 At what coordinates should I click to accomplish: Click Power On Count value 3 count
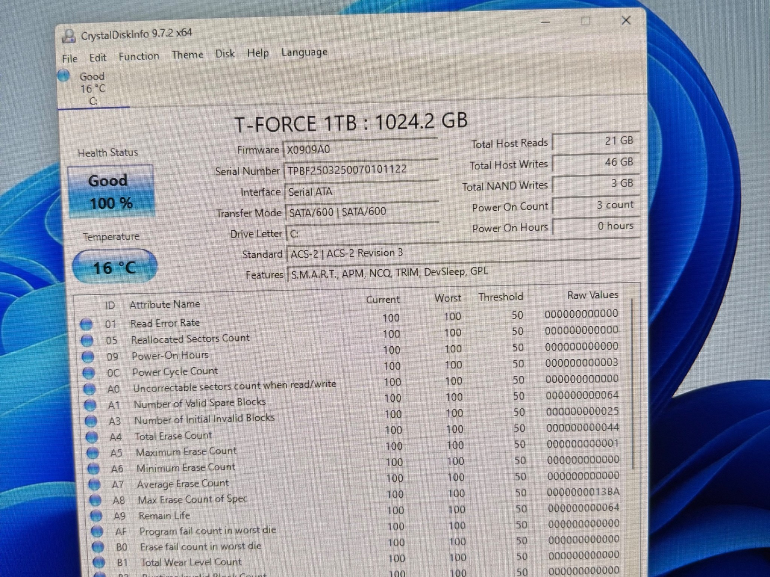[x=596, y=205]
